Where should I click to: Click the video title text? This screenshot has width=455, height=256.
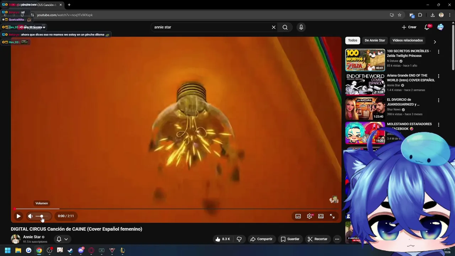pyautogui.click(x=76, y=229)
